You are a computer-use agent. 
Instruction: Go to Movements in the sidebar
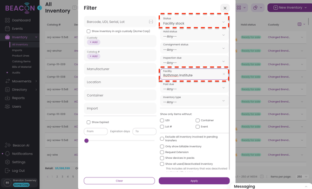click(x=21, y=81)
